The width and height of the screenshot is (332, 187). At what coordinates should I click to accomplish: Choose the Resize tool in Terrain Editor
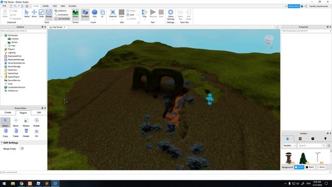tap(26, 123)
